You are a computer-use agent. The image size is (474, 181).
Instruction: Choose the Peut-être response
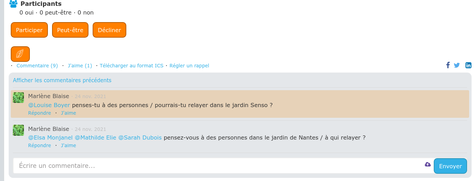pos(70,30)
